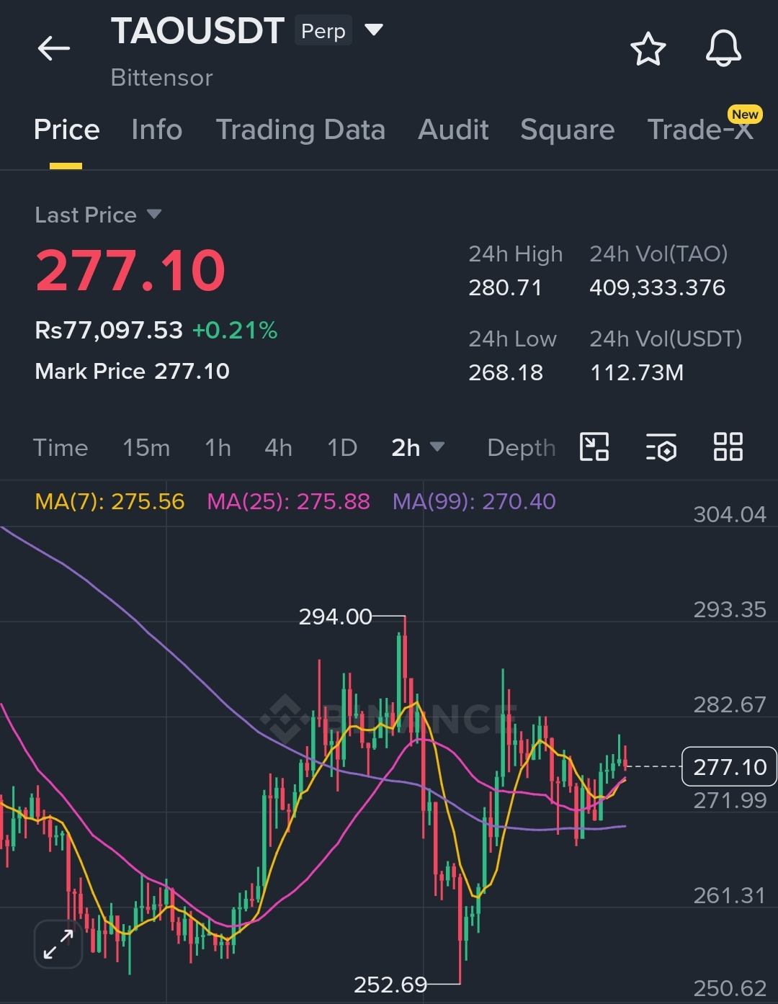Show the Depth chart
778x1004 pixels.
coord(522,447)
